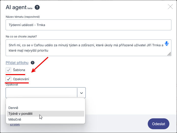This screenshot has height=133, width=177.
Task: Click the Šablona label text
Action: [x=19, y=70]
